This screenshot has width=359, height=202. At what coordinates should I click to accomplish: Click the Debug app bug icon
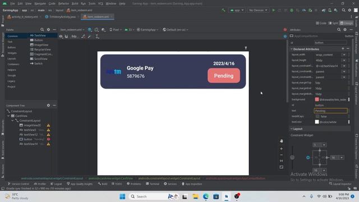tap(292, 10)
